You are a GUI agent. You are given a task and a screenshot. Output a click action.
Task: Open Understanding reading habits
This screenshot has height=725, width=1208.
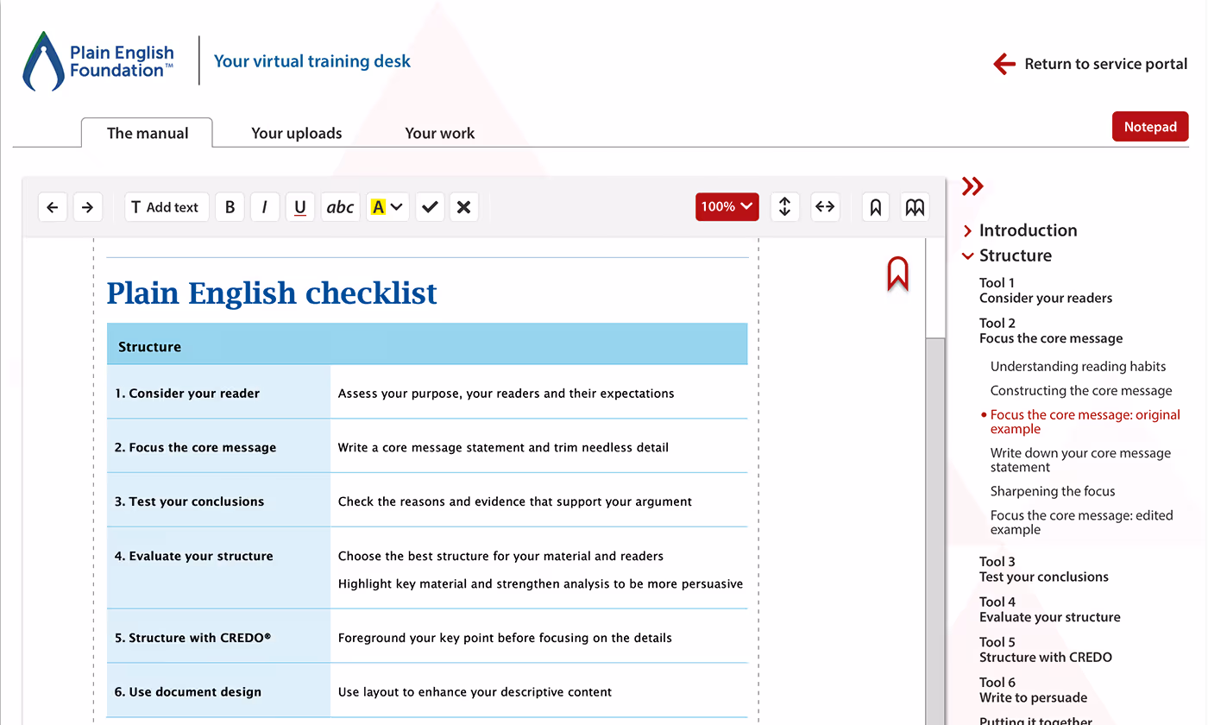(x=1078, y=367)
